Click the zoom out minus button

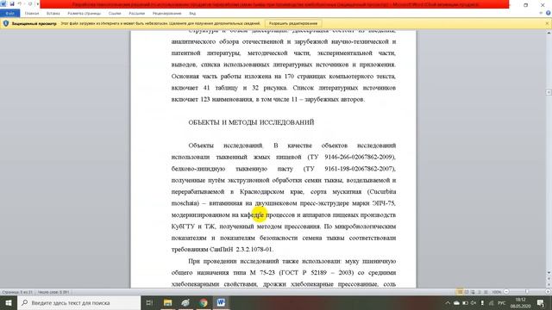point(506,292)
